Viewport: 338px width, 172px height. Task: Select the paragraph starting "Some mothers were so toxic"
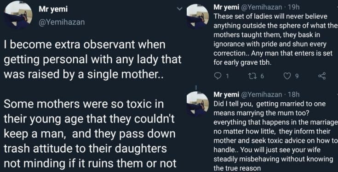(90, 134)
